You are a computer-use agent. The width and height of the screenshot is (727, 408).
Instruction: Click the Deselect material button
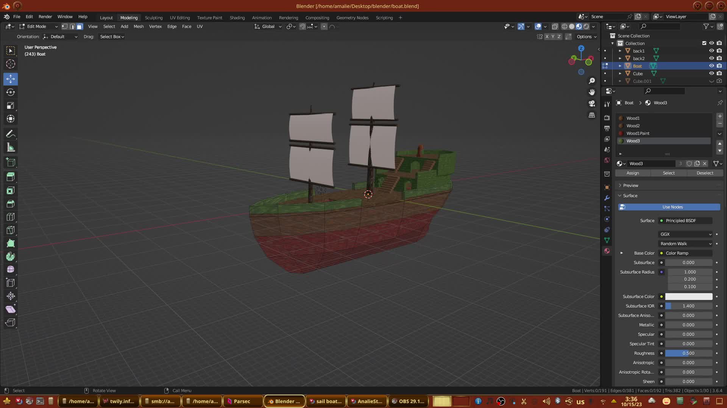pyautogui.click(x=705, y=173)
